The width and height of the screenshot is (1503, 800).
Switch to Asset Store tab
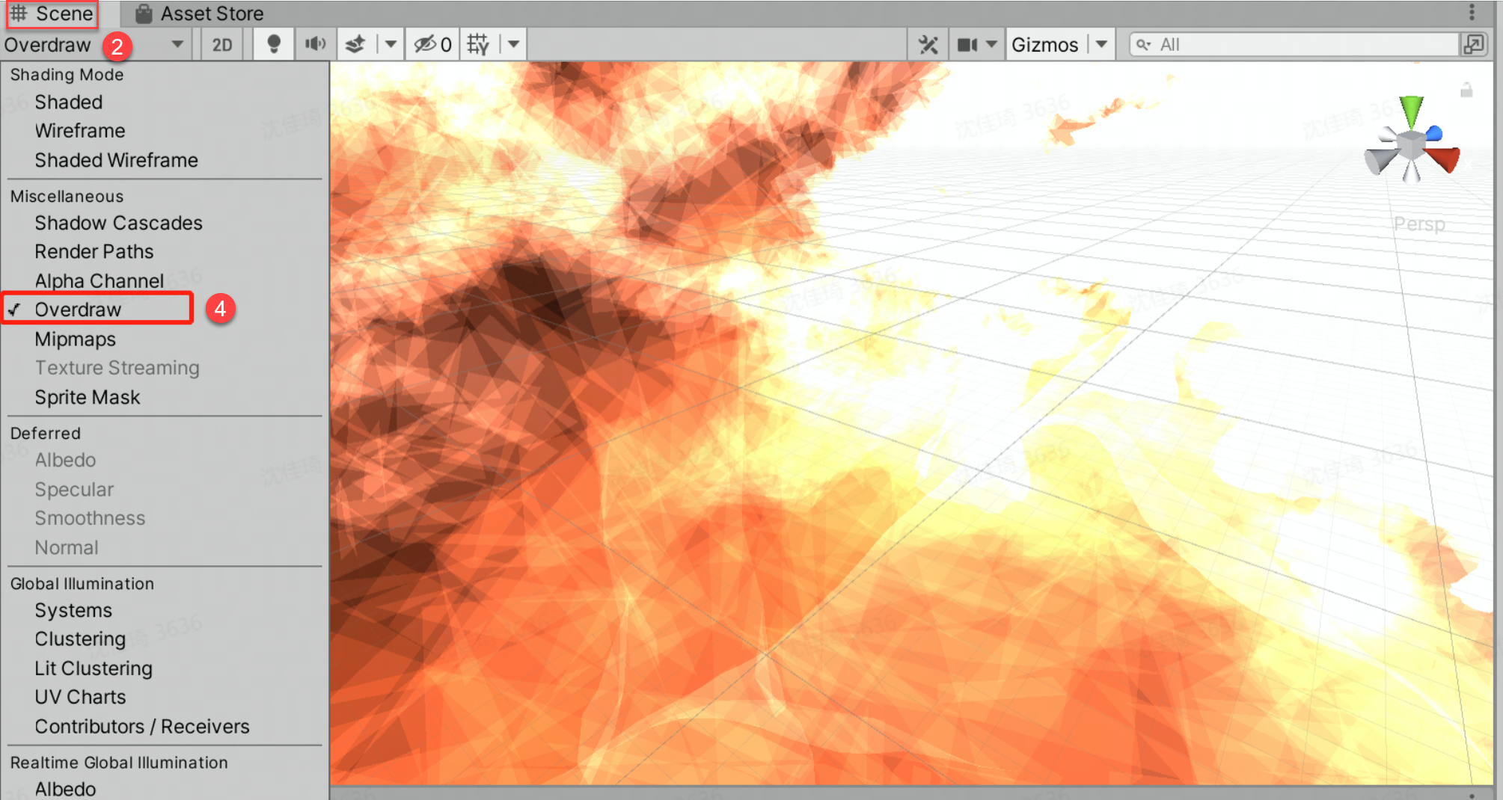coord(199,13)
